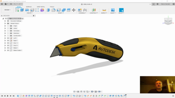The image size is (175, 98).
Task: Open the Orbit navigation tool
Action: coord(74,91)
